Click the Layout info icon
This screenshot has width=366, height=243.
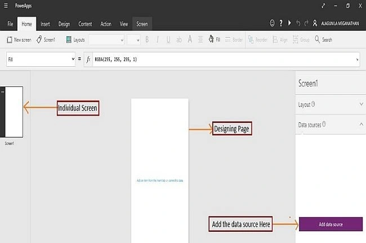313,104
